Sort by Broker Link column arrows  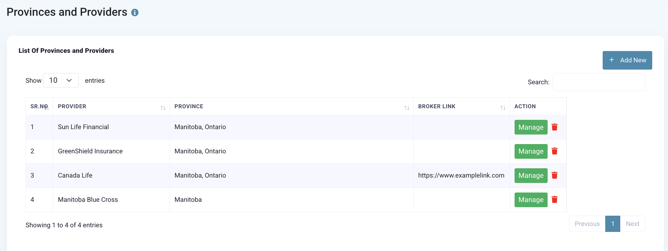click(x=503, y=108)
